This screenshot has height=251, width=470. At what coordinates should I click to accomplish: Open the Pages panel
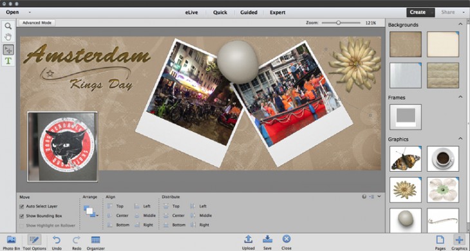[440, 243]
